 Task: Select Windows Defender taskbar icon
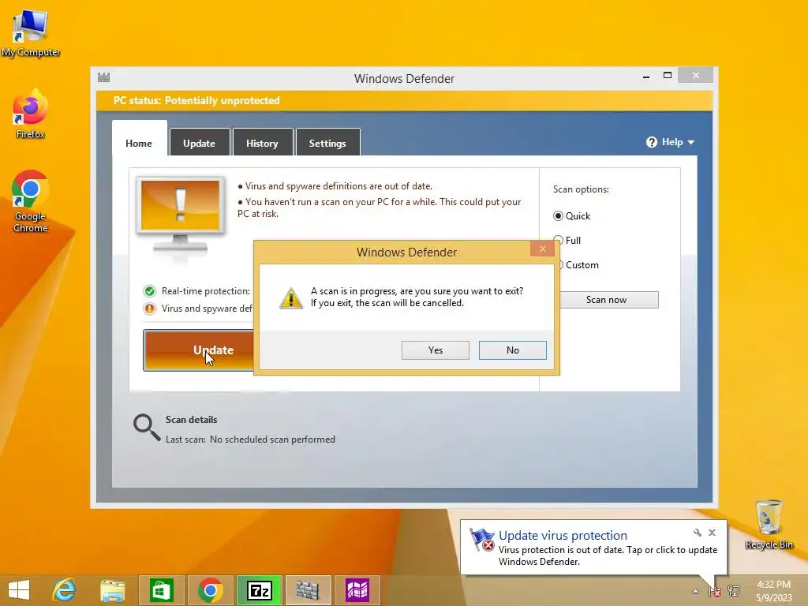click(x=309, y=590)
